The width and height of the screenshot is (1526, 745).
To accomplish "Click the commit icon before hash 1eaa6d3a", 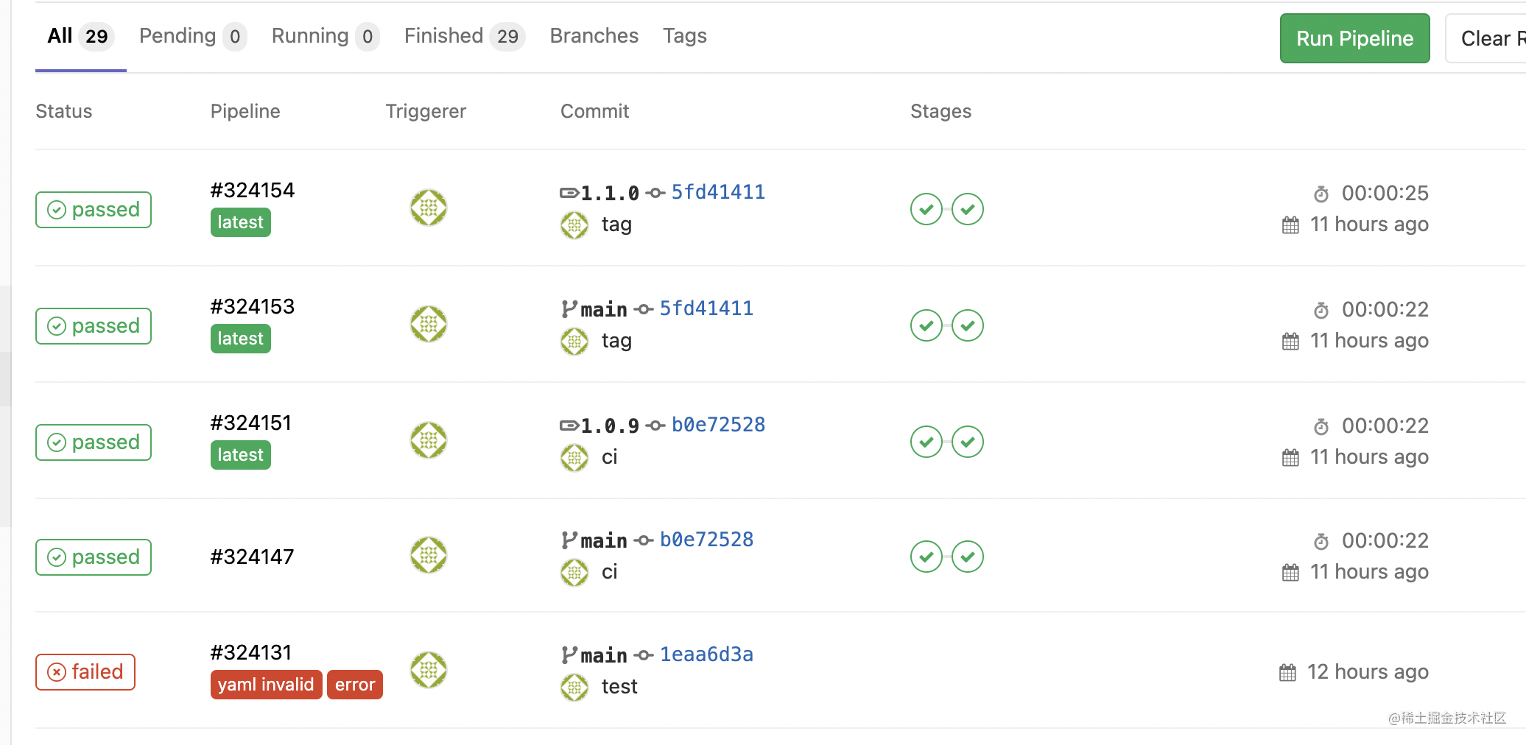I will coord(643,654).
